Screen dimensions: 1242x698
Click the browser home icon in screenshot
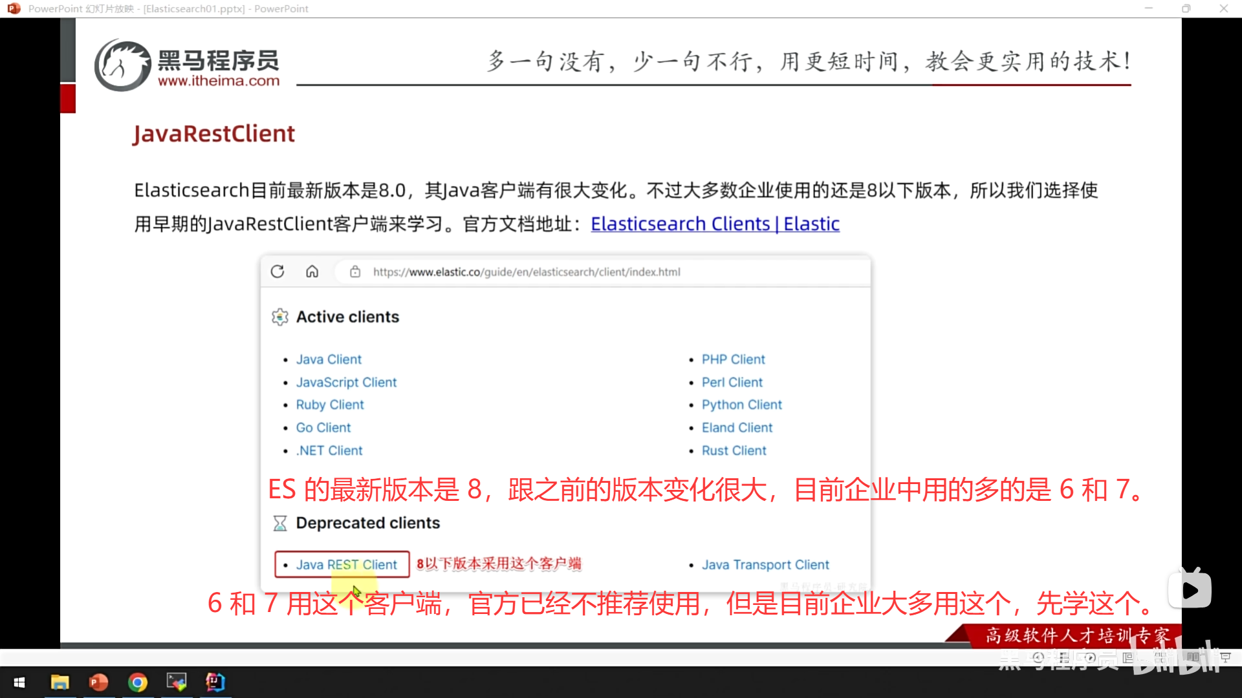[x=312, y=271]
